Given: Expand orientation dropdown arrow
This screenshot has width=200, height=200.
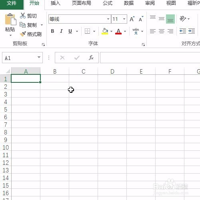Looking at the screenshot, I should (188, 19).
